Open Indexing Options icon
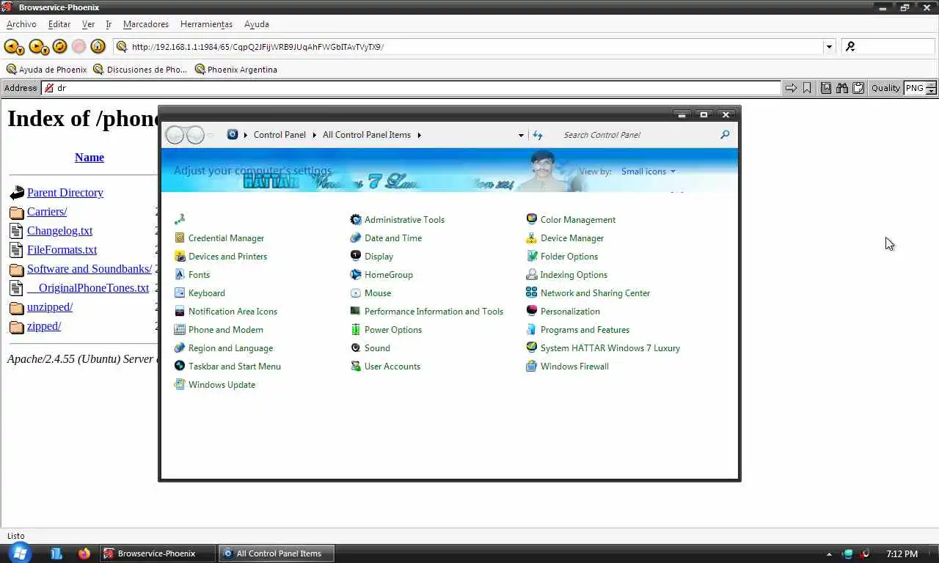The width and height of the screenshot is (939, 563). (532, 275)
